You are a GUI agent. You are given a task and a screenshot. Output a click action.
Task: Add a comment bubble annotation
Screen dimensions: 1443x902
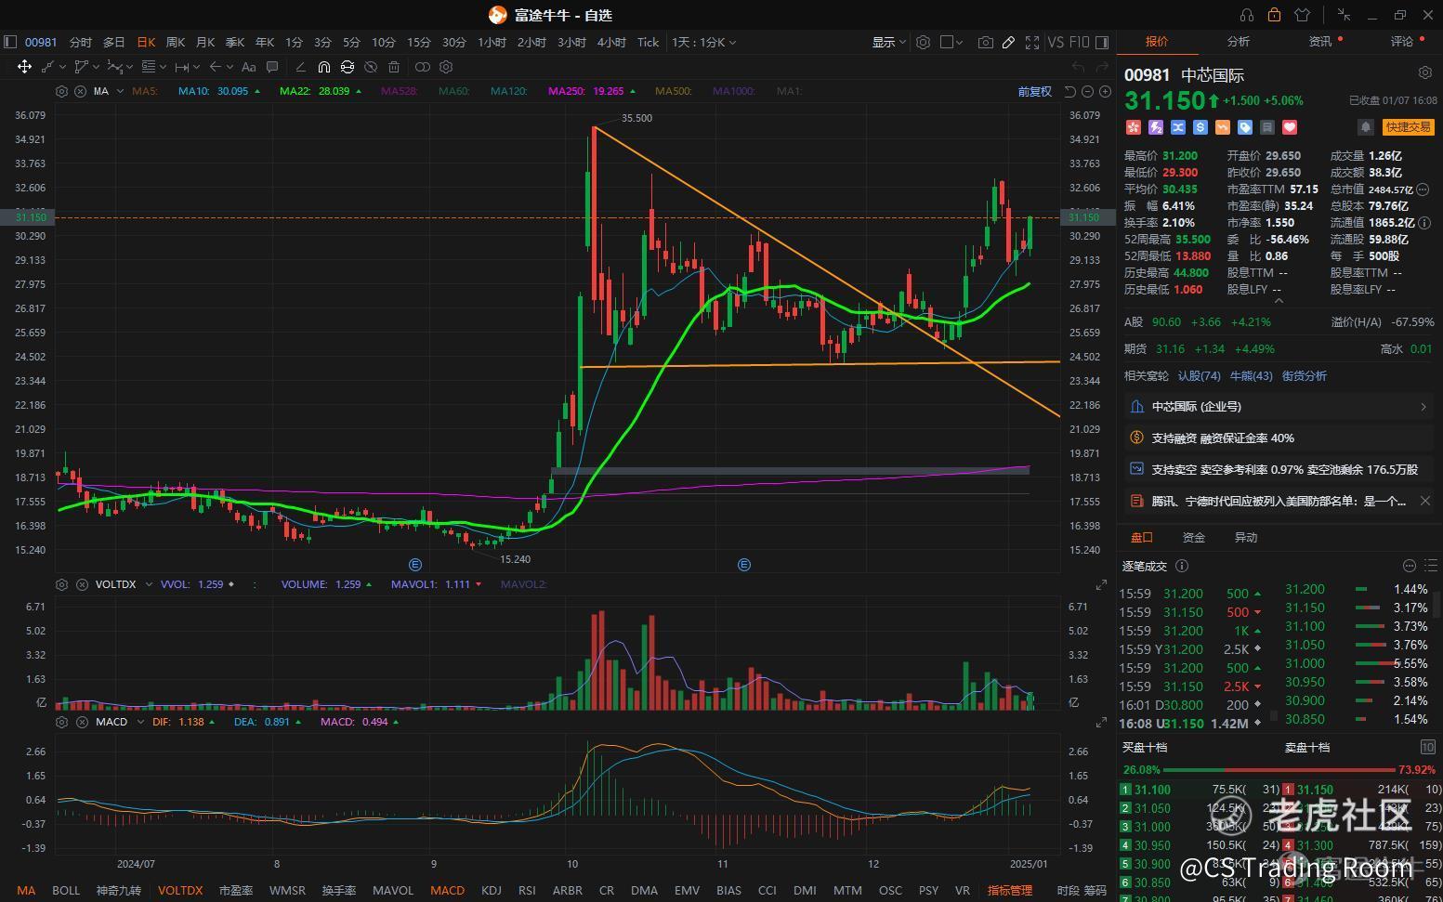click(272, 67)
